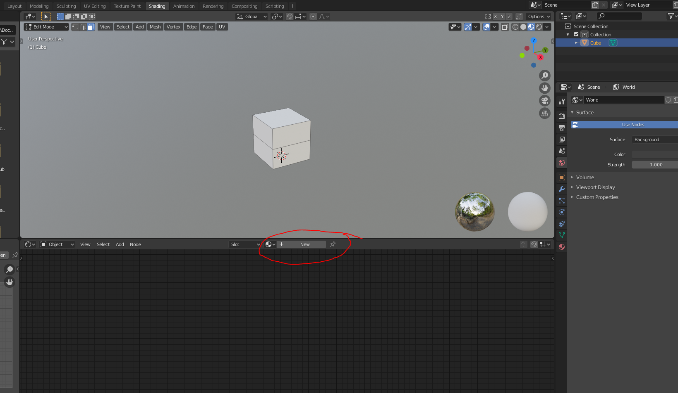678x393 pixels.
Task: Open the World properties tab
Action: (x=562, y=163)
